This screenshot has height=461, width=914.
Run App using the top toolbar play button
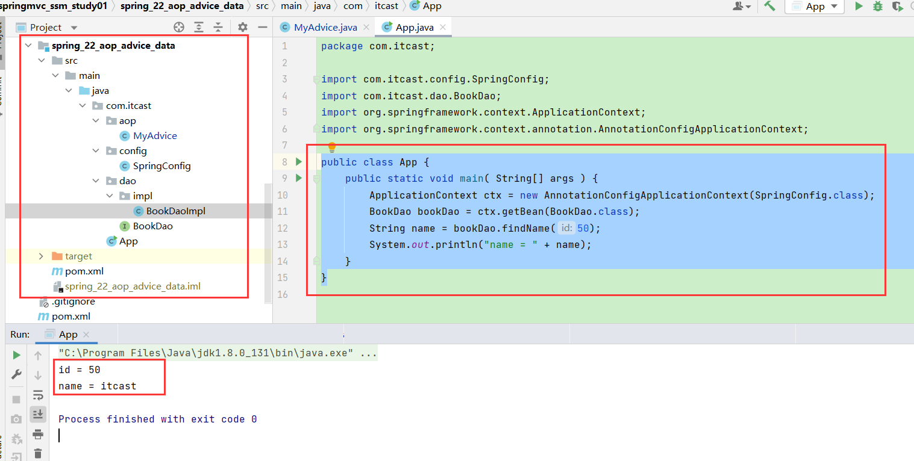point(859,6)
